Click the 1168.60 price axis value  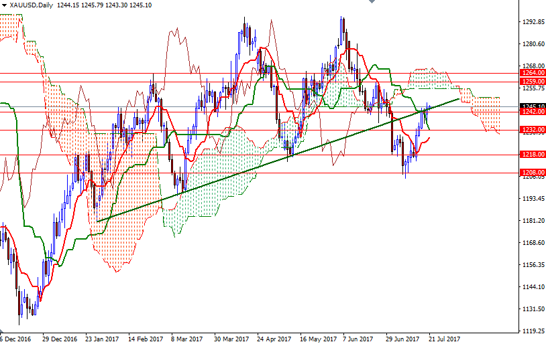pos(532,243)
